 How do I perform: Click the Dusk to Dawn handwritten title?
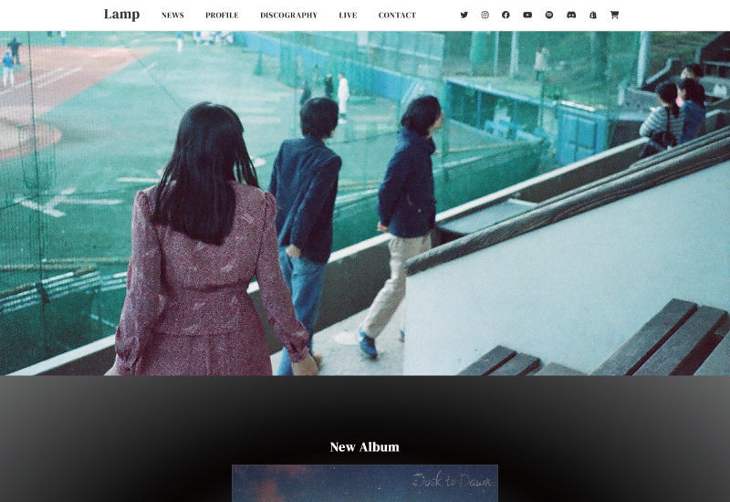coord(452,481)
